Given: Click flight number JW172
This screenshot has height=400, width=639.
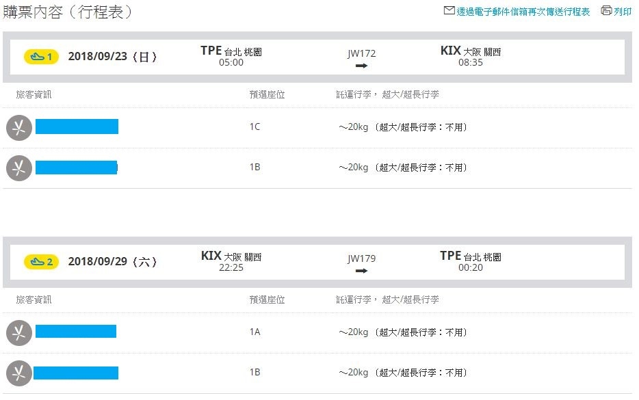Looking at the screenshot, I should pos(362,53).
